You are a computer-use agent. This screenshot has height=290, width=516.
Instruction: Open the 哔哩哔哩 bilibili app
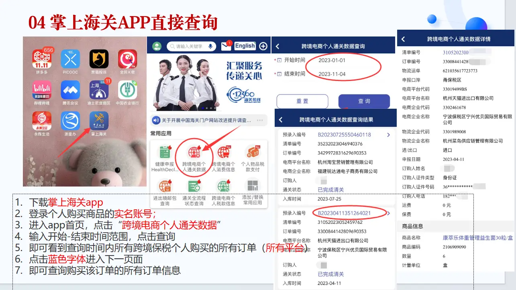tap(42, 90)
